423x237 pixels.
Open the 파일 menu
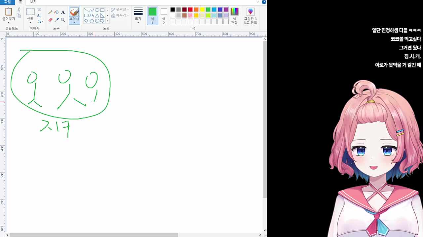7,2
